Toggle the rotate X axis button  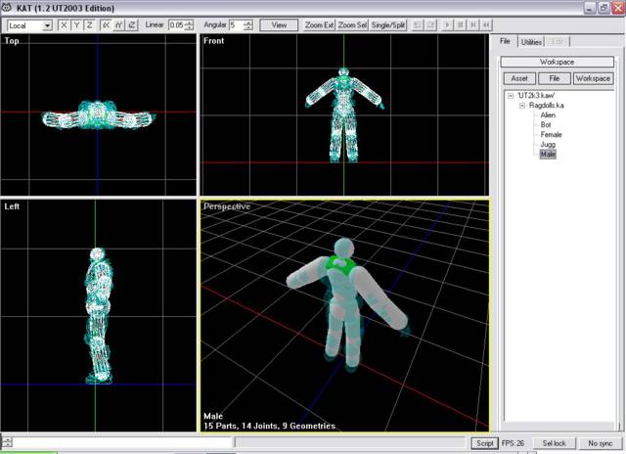[106, 25]
